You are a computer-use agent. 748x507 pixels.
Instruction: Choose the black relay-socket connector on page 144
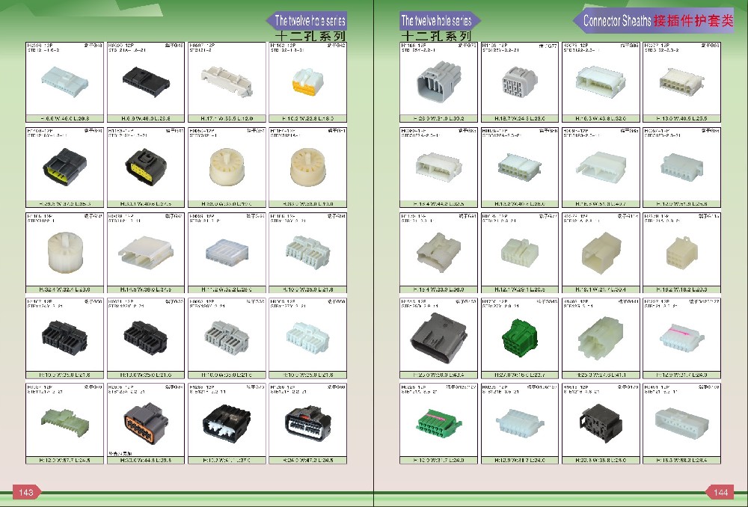point(601,422)
